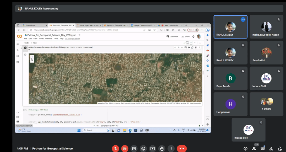Open Meet activities shapes icon

271,149
